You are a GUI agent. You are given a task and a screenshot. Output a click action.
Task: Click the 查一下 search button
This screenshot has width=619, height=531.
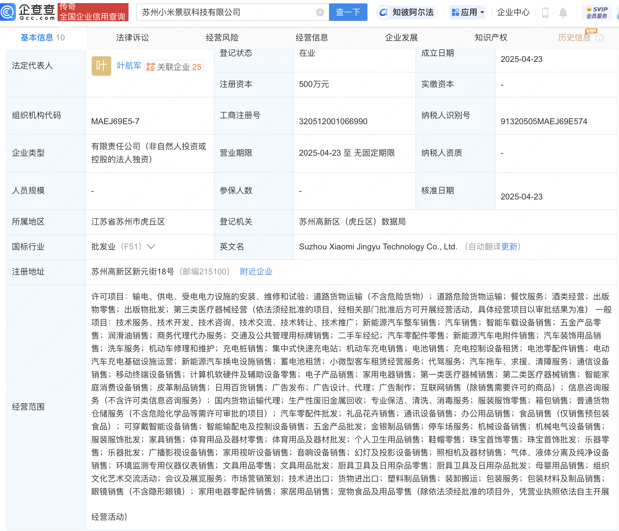348,12
